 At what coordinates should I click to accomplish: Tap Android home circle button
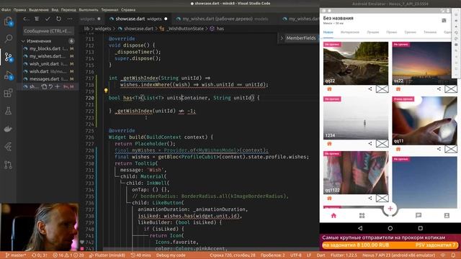click(390, 228)
